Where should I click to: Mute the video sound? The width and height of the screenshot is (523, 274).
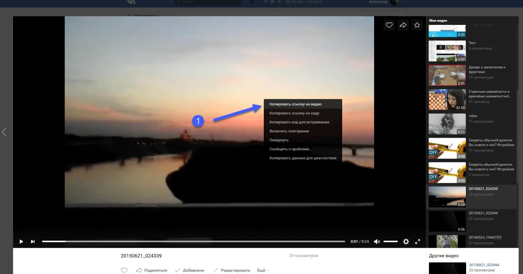pyautogui.click(x=377, y=241)
